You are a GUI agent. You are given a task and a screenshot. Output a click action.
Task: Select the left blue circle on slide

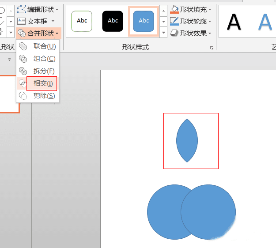click(164, 212)
